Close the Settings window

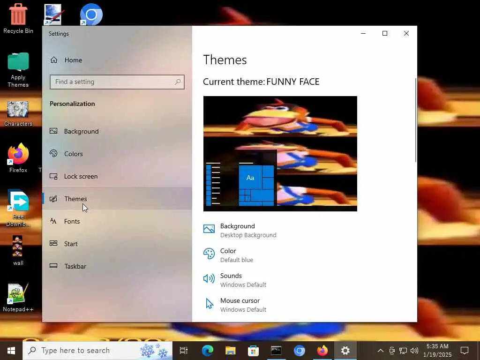tap(406, 33)
